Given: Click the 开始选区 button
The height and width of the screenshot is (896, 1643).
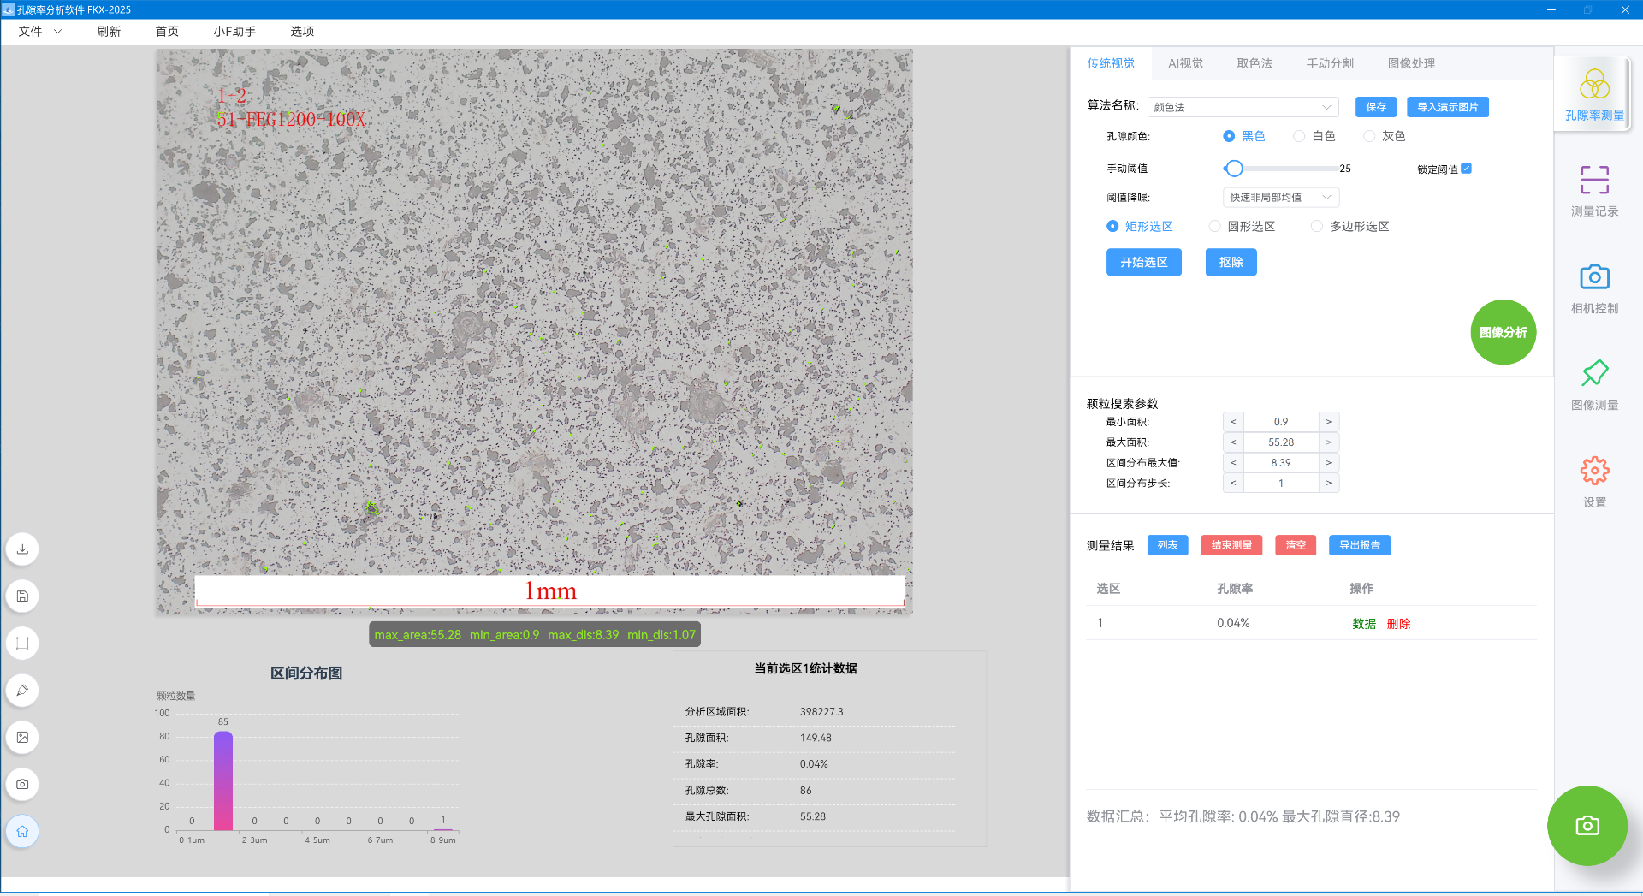Looking at the screenshot, I should click(1143, 262).
